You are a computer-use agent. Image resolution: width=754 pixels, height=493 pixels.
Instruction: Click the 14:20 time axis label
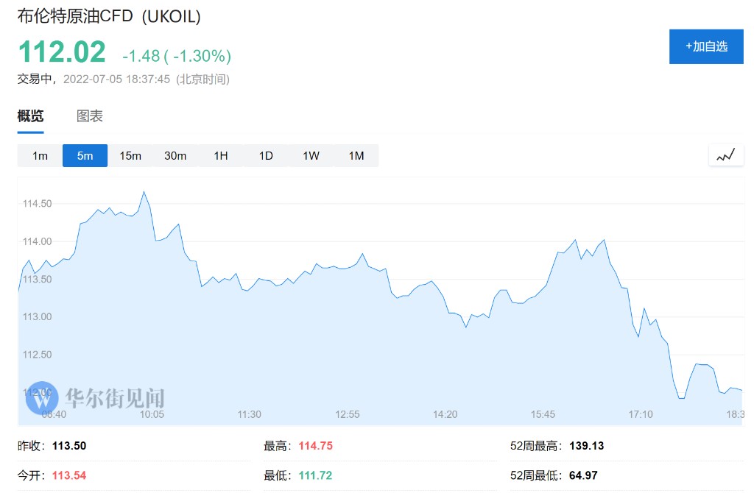tap(445, 415)
